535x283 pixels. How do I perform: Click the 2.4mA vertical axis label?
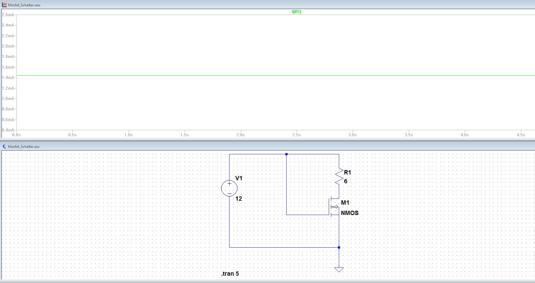coord(8,25)
